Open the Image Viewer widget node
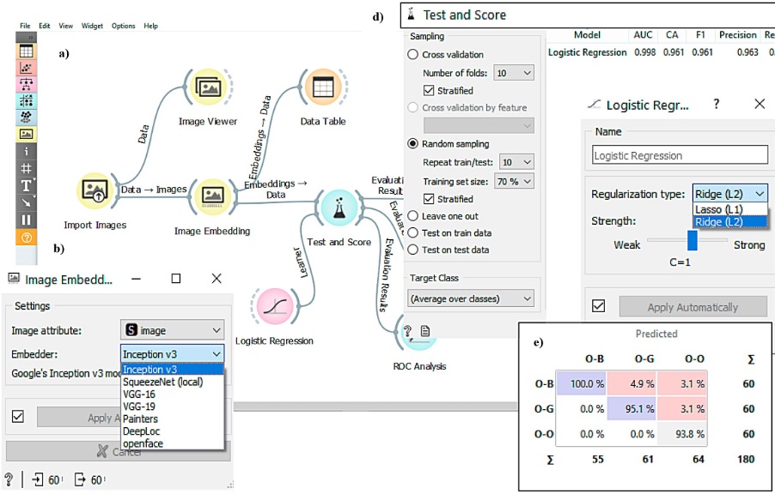Viewport: 775px width, 494px height. coord(207,88)
